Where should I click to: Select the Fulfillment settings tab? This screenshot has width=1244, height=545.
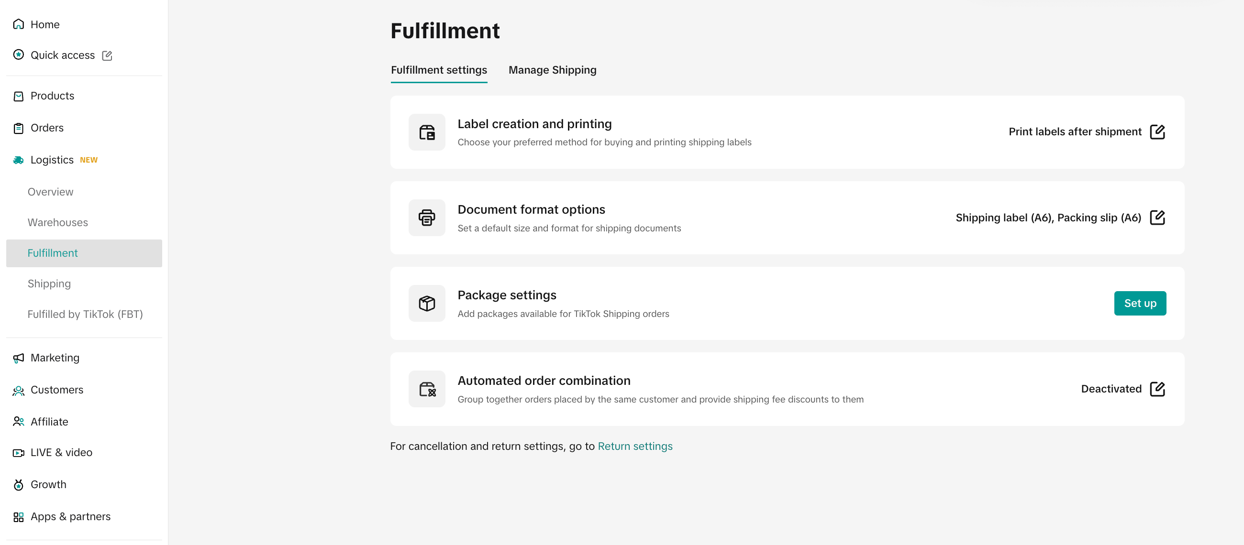tap(438, 70)
